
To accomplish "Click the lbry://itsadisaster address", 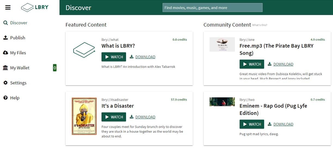I will point(115,100).
